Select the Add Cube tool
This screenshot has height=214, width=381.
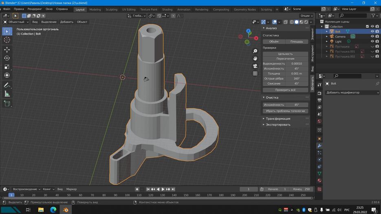click(7, 104)
